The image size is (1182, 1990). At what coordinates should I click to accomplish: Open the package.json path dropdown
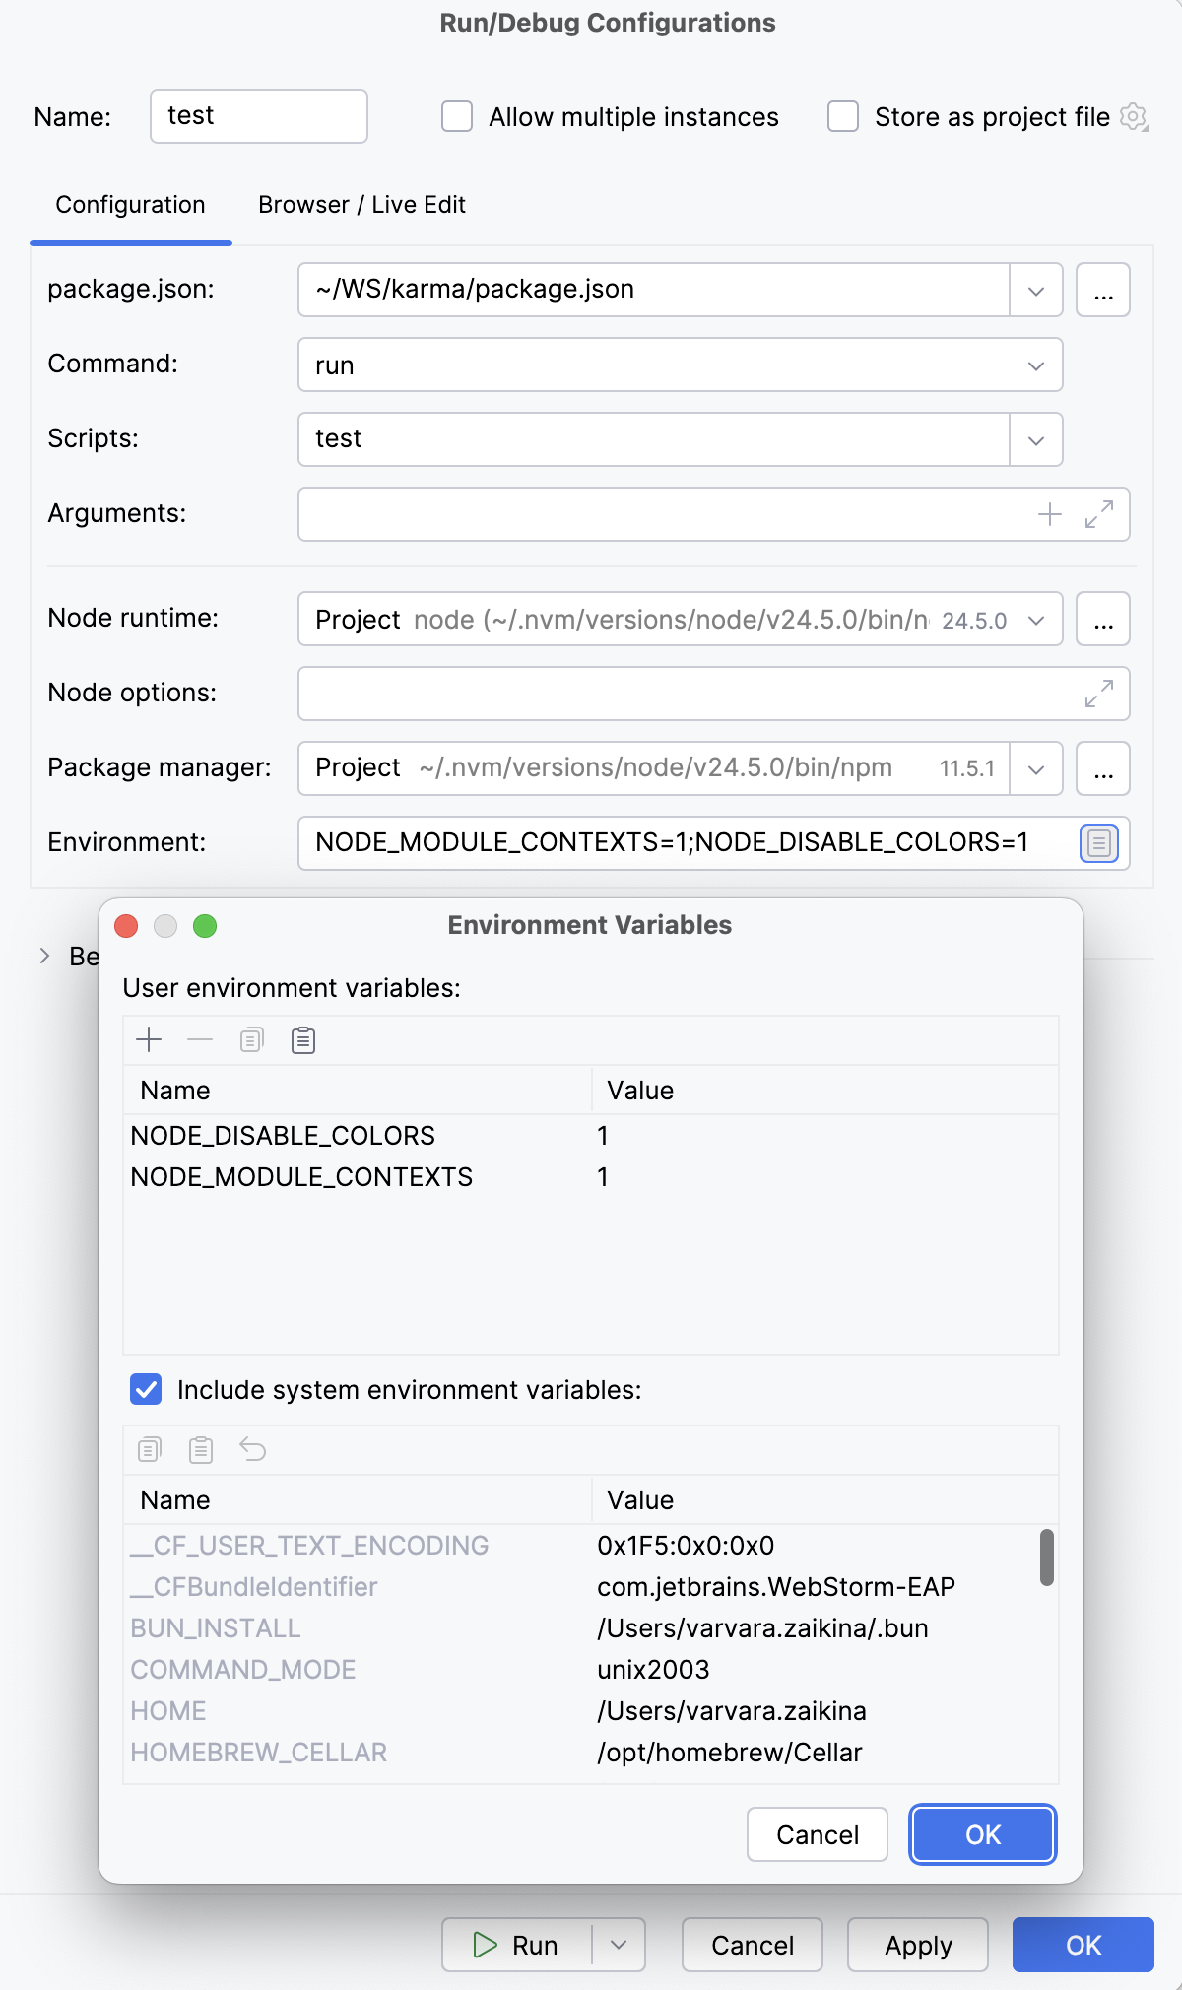[1036, 290]
